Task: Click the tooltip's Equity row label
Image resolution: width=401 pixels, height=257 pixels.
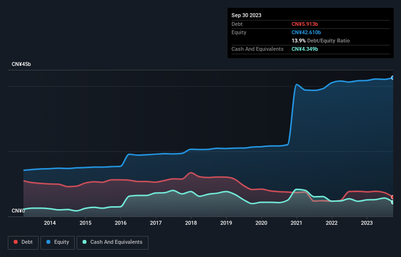Action: [239, 32]
